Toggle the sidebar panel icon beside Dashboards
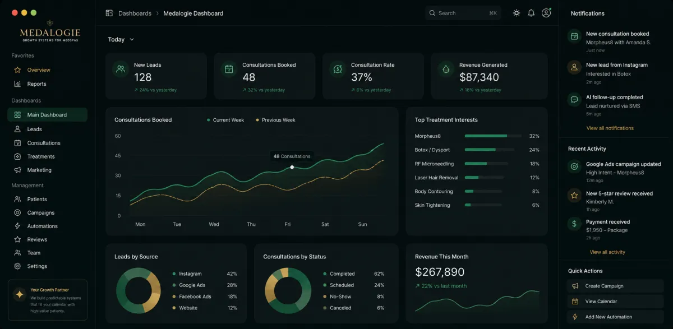 click(109, 13)
